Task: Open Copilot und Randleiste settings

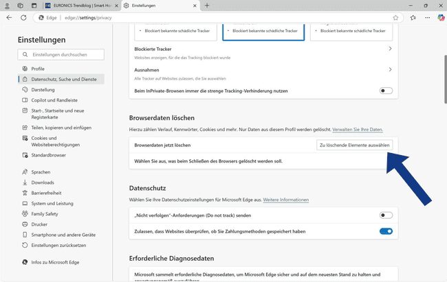Action: coord(61,100)
